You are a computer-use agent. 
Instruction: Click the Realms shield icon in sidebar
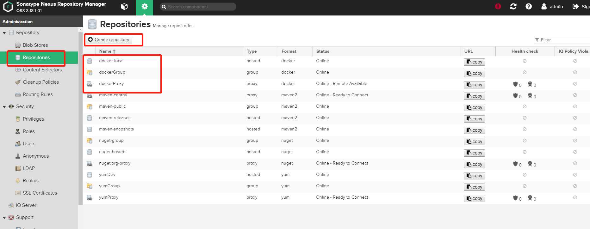[18, 181]
